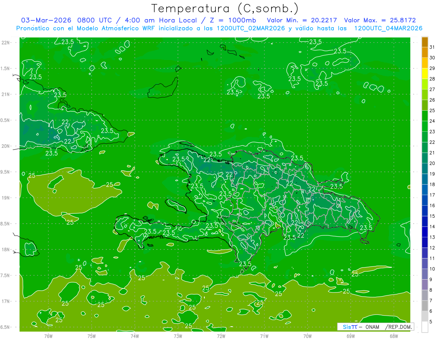Click the brown legend swatch above 31
442x341 pixels.
click(x=425, y=42)
